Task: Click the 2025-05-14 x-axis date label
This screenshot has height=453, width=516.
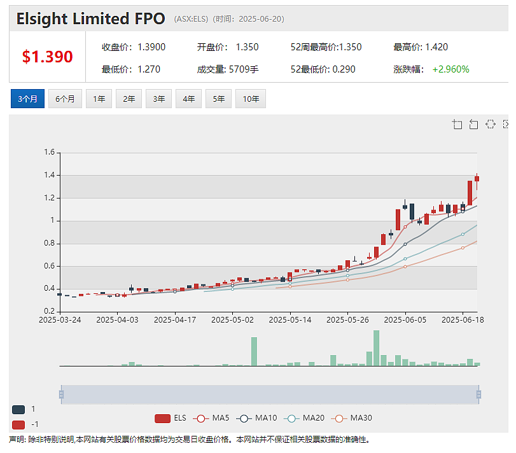Action: (290, 320)
